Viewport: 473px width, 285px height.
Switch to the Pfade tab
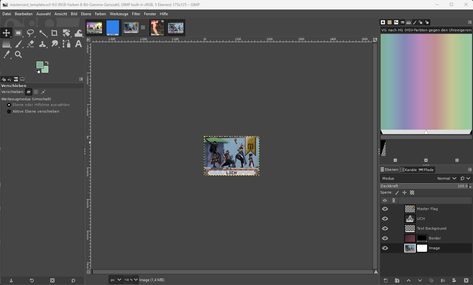pyautogui.click(x=426, y=170)
